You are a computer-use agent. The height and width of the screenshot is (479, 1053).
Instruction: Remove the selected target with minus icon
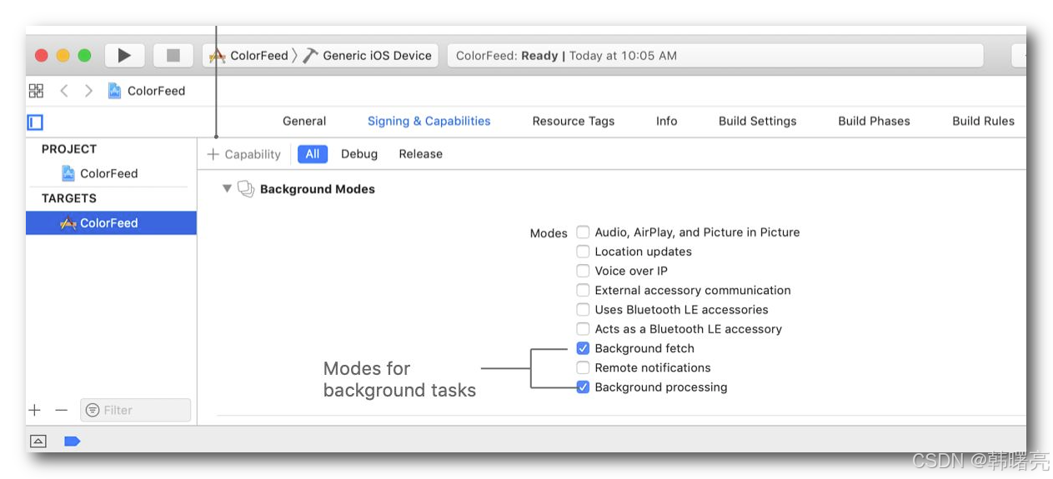pos(61,410)
